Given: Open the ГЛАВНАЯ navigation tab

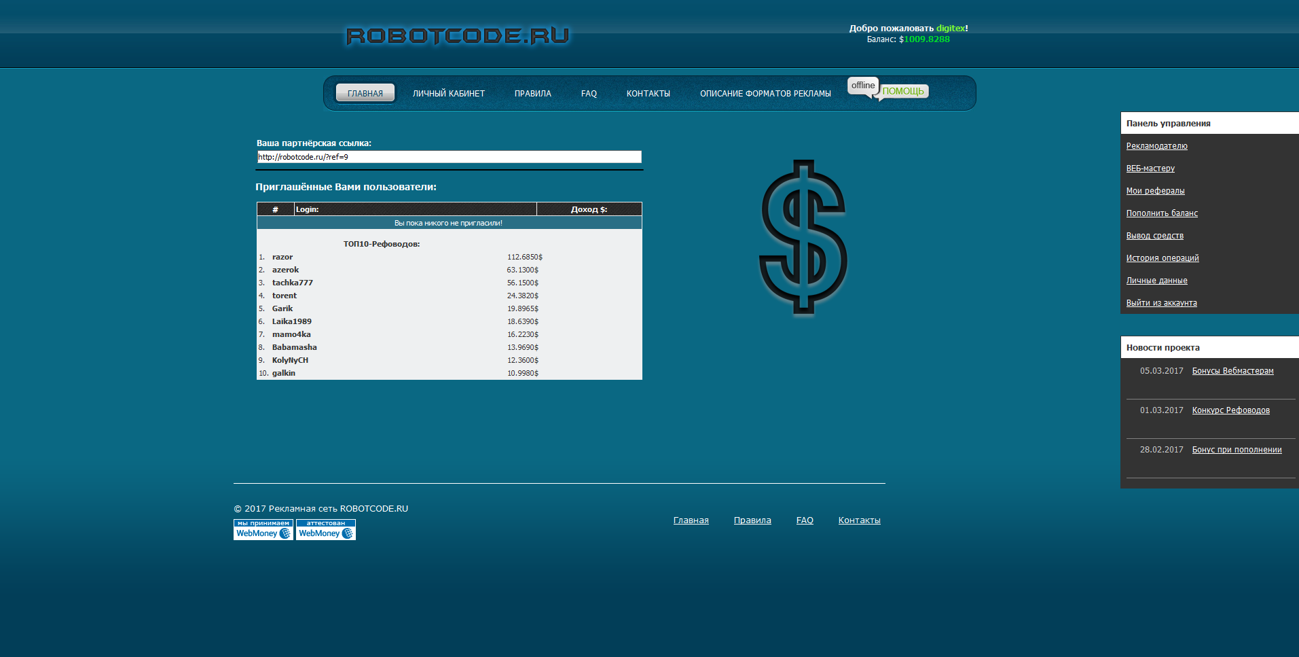Looking at the screenshot, I should 365,94.
